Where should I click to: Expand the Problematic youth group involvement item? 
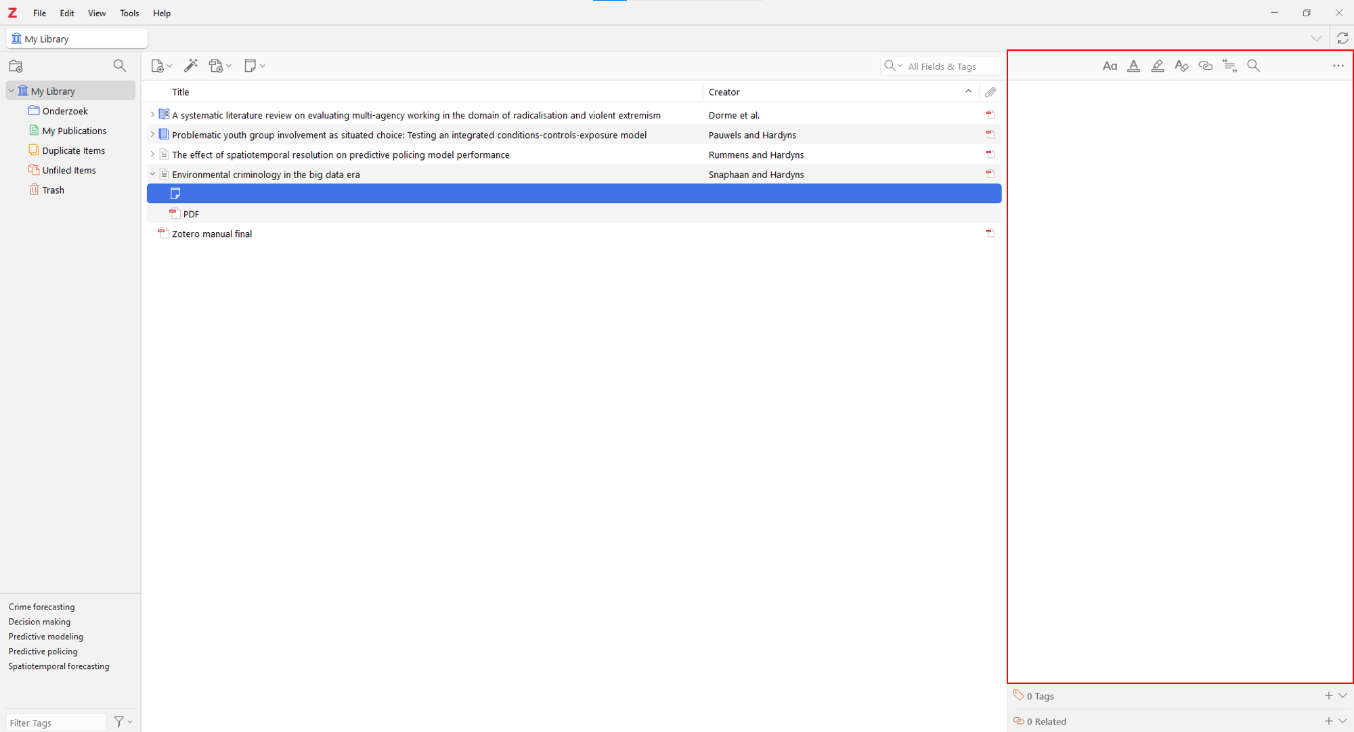pos(152,135)
